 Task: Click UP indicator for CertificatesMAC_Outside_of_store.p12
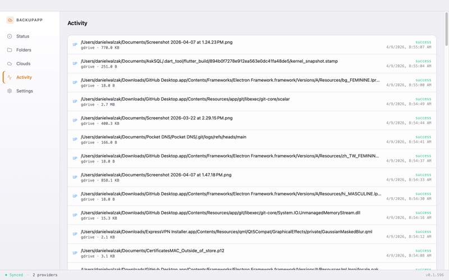pyautogui.click(x=75, y=253)
